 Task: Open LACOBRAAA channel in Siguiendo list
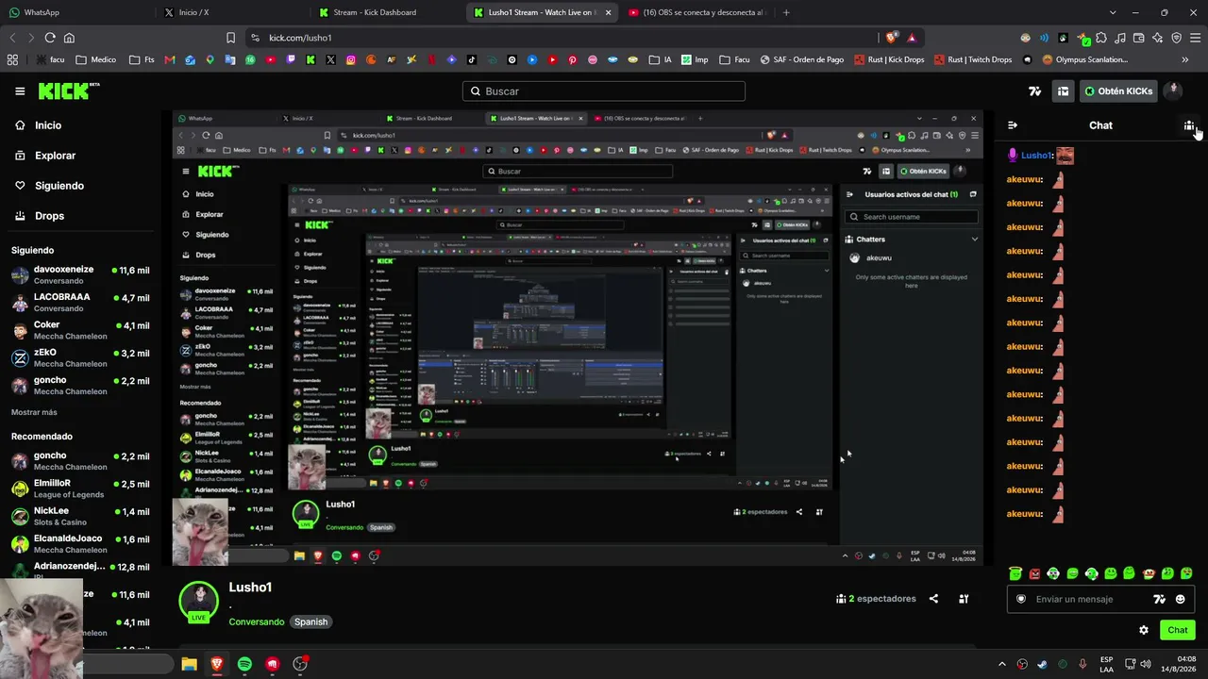(x=80, y=302)
